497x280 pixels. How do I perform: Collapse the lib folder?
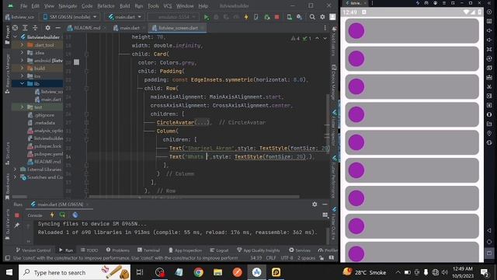tap(23, 84)
